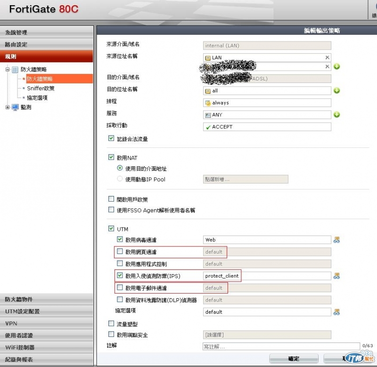Open the protect_client IPS sensor dropdown
Image resolution: width=377 pixels, height=367 pixels.
267,276
